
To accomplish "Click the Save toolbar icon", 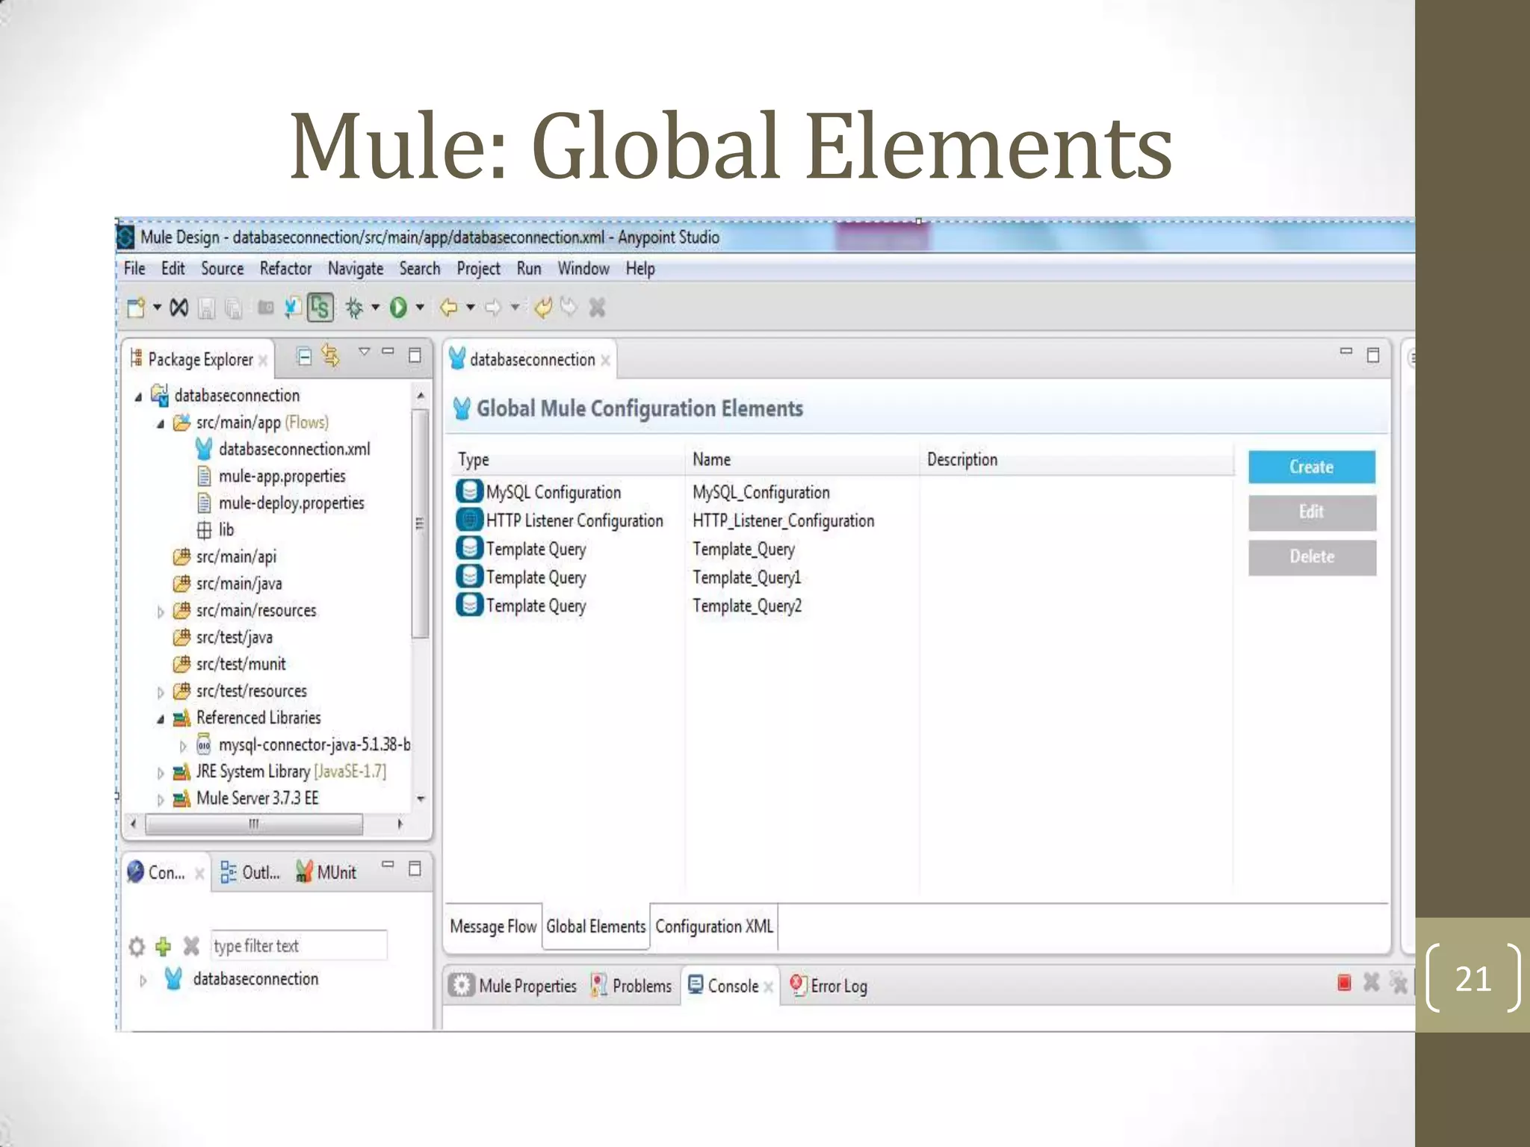I will pos(206,308).
